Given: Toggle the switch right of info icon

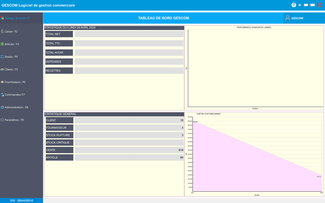Looking at the screenshot, I should [x=305, y=5].
